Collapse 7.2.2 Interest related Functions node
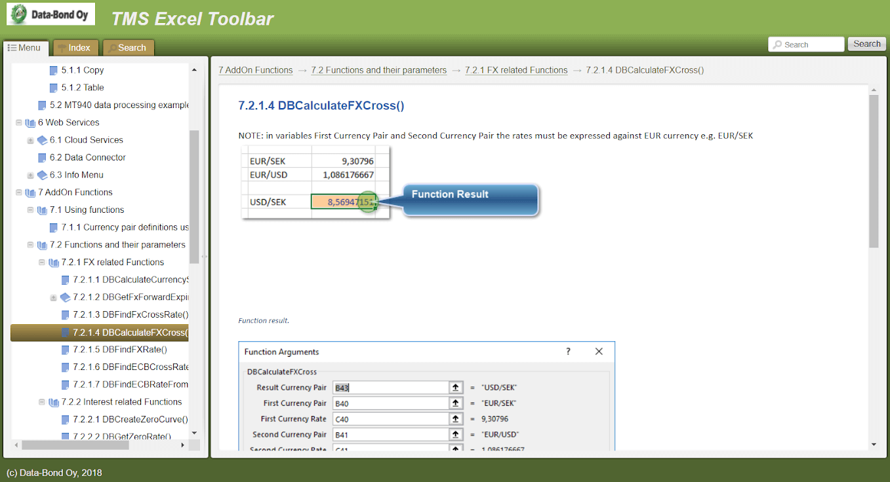Image resolution: width=890 pixels, height=482 pixels. pyautogui.click(x=42, y=402)
